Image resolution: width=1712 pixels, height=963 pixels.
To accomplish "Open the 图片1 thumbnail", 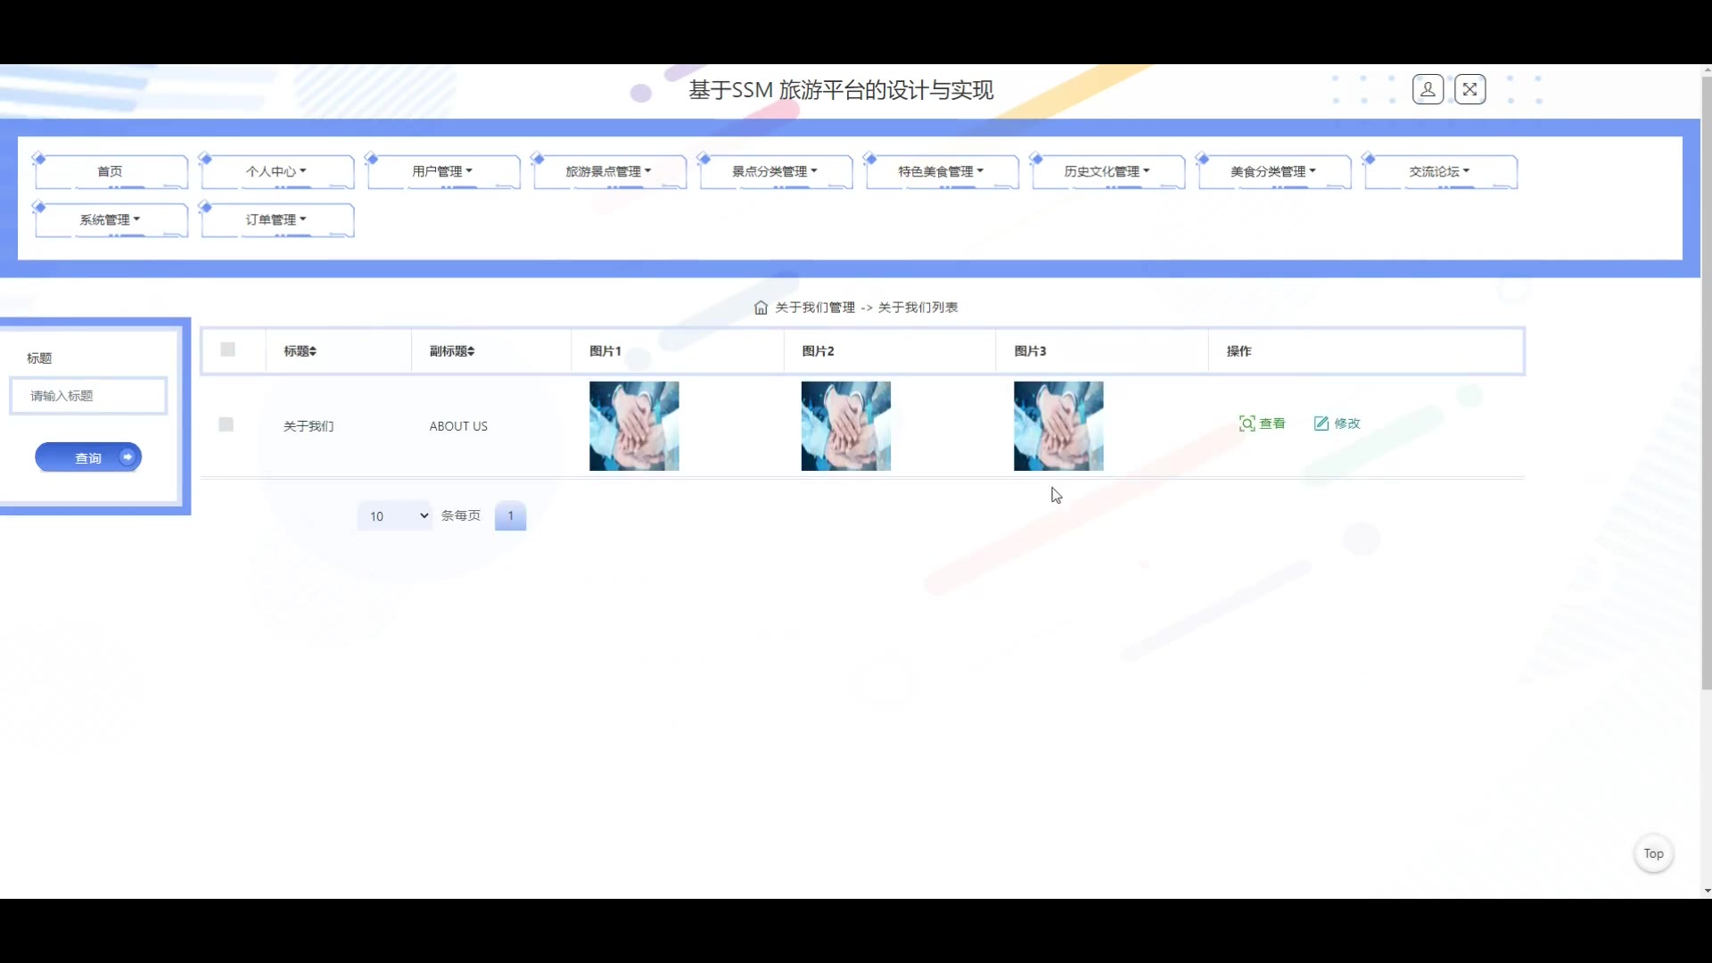I will [634, 426].
